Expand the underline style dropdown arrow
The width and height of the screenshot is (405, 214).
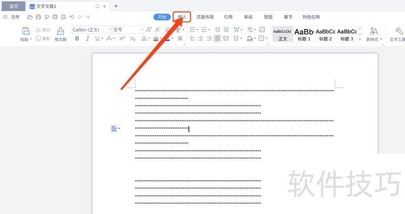102,39
